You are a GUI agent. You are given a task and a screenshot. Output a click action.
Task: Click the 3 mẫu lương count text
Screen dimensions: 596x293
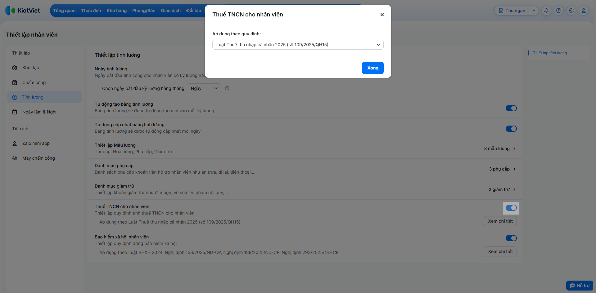tap(497, 149)
